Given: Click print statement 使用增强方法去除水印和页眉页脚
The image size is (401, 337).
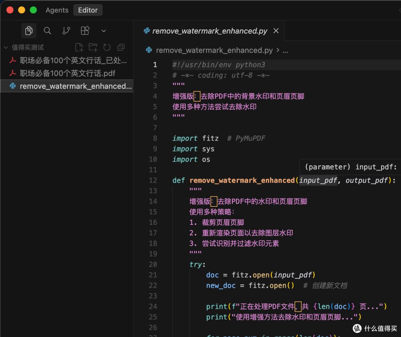Looking at the screenshot, I should tap(284, 317).
